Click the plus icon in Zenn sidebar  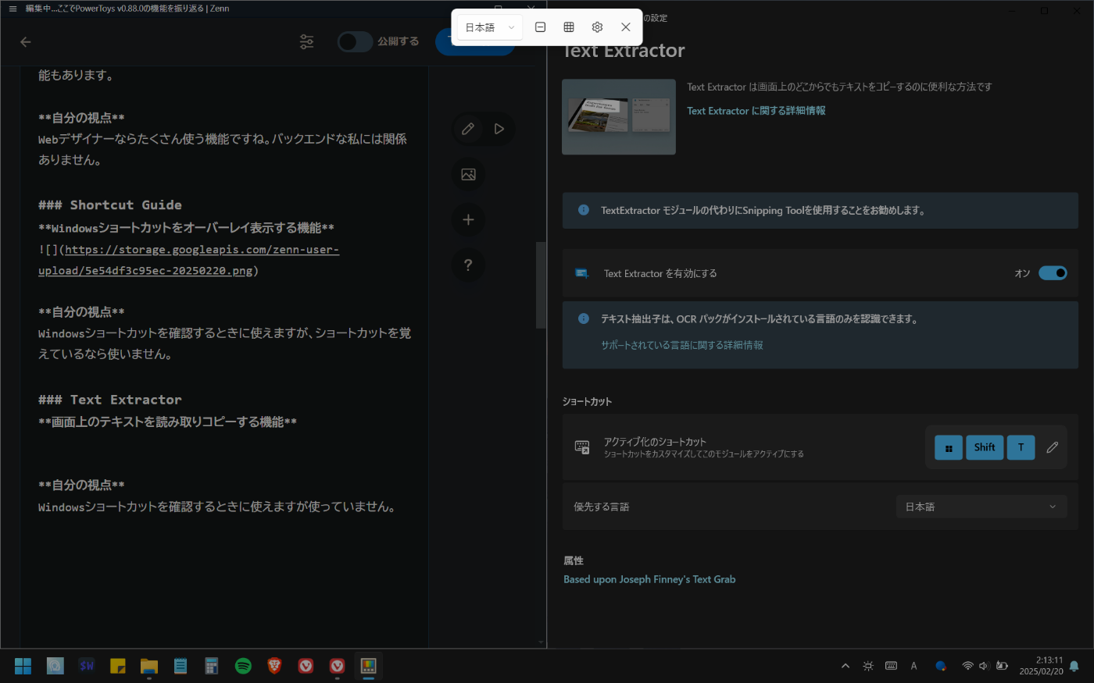[x=468, y=219]
